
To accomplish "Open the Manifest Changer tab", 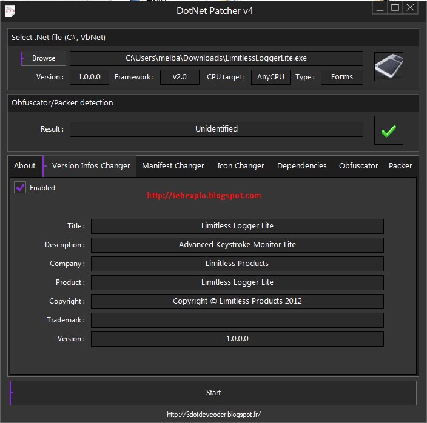I will coord(173,165).
